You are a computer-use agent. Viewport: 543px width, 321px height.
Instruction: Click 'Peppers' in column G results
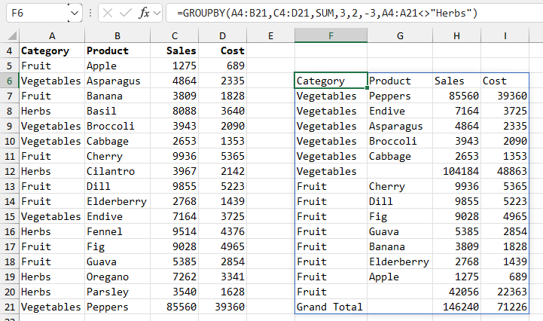point(400,96)
